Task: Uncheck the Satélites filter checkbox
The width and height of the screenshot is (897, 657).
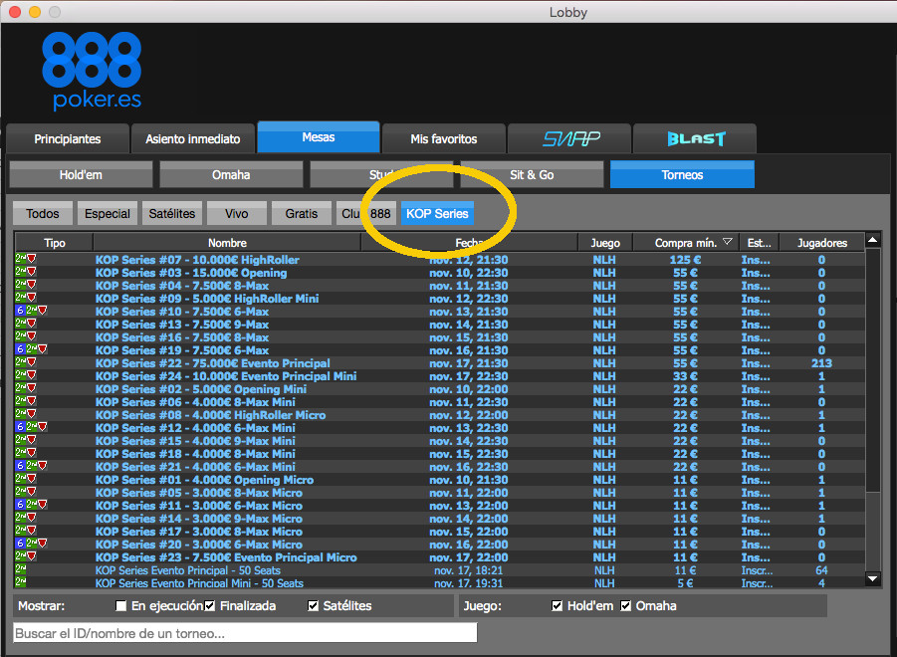Action: [x=313, y=605]
